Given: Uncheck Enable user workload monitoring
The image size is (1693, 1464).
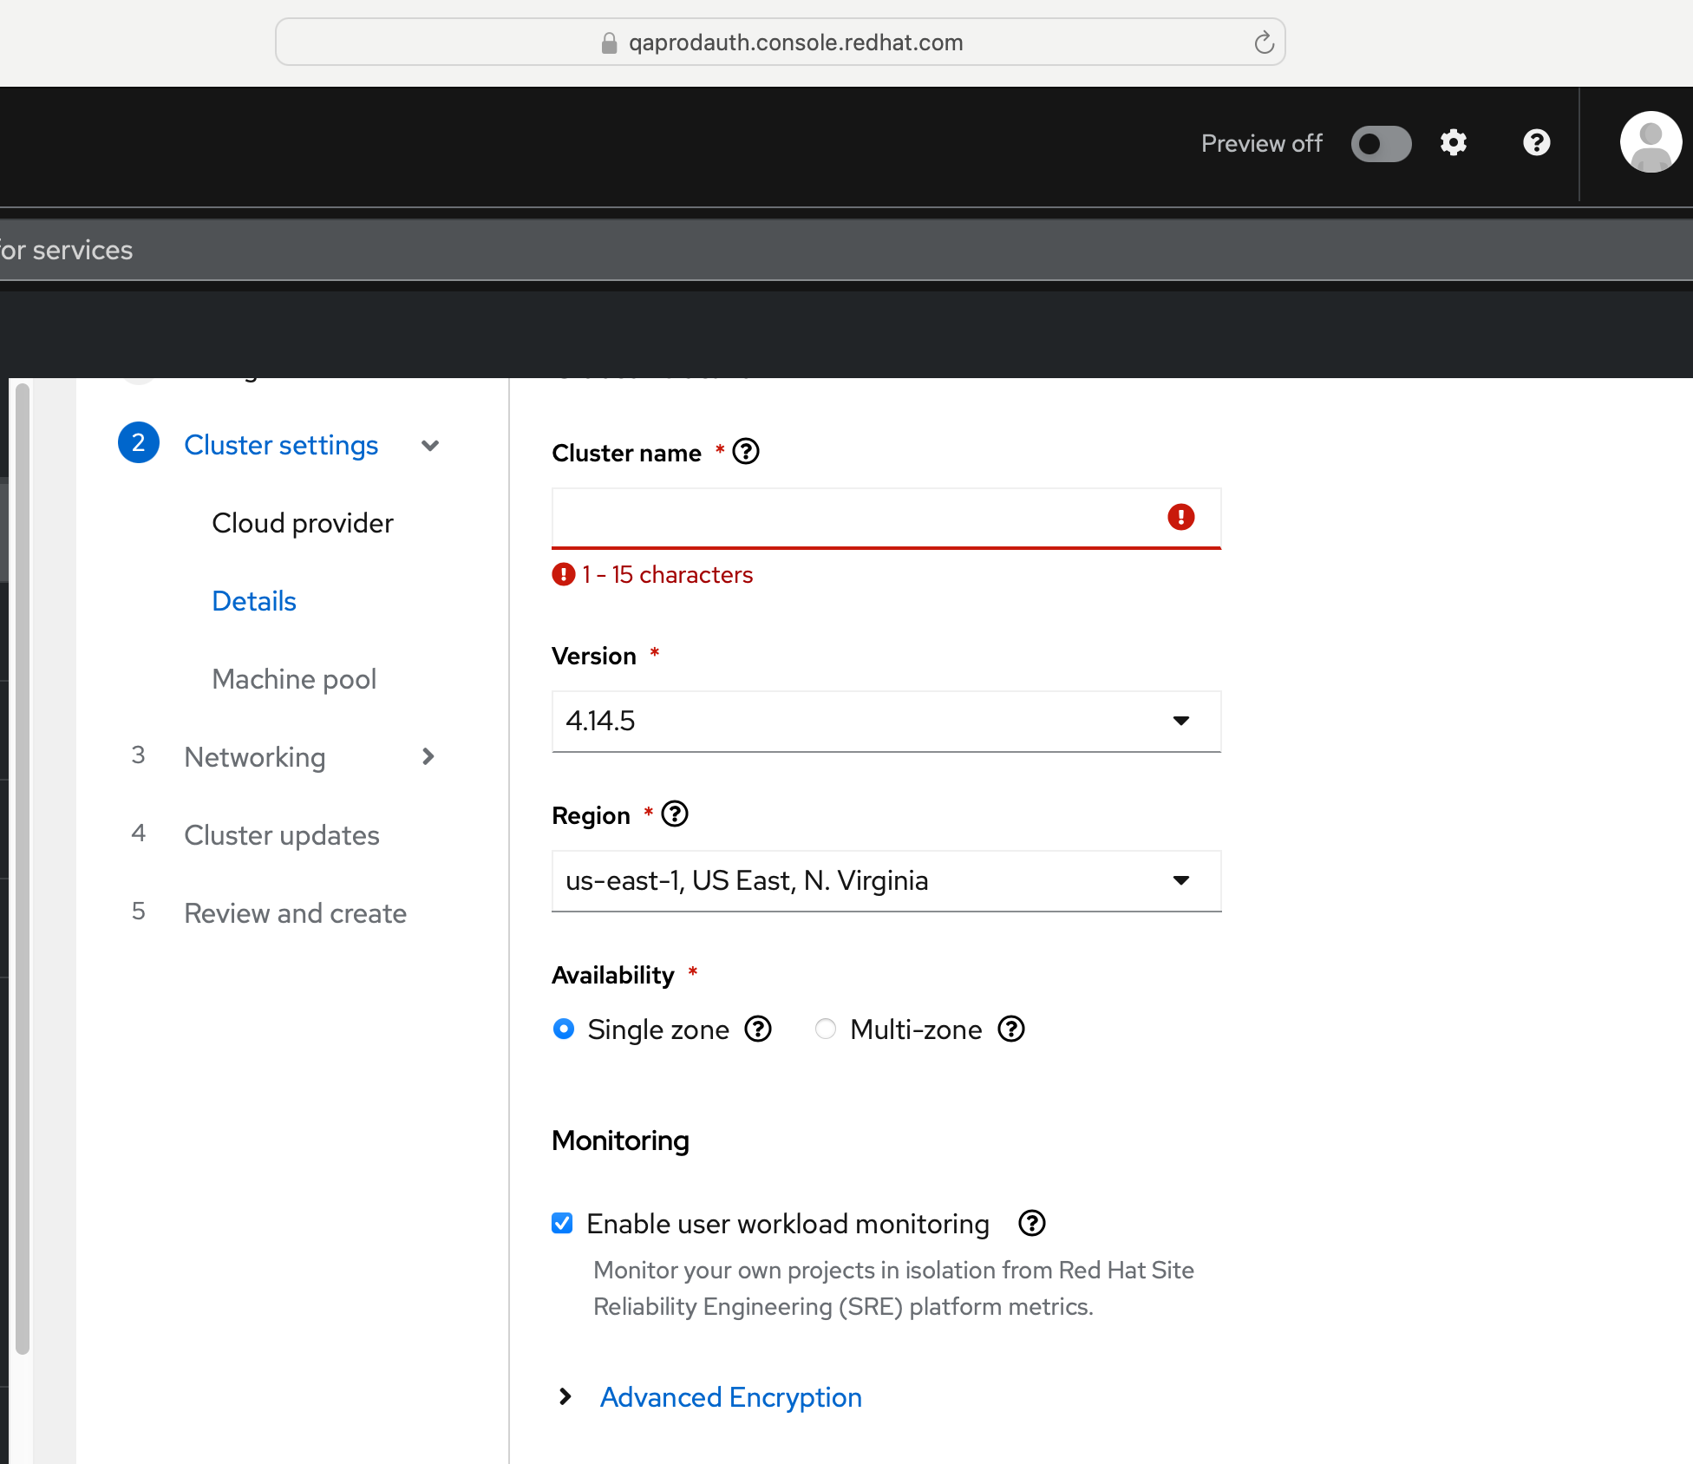Looking at the screenshot, I should pyautogui.click(x=562, y=1224).
